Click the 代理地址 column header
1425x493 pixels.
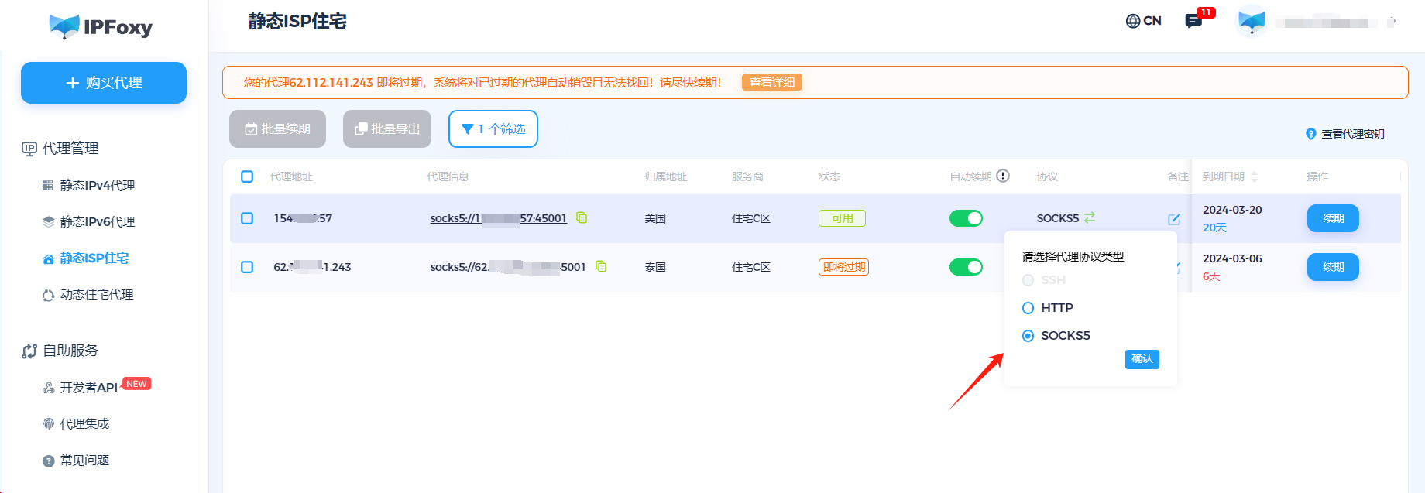click(x=291, y=176)
